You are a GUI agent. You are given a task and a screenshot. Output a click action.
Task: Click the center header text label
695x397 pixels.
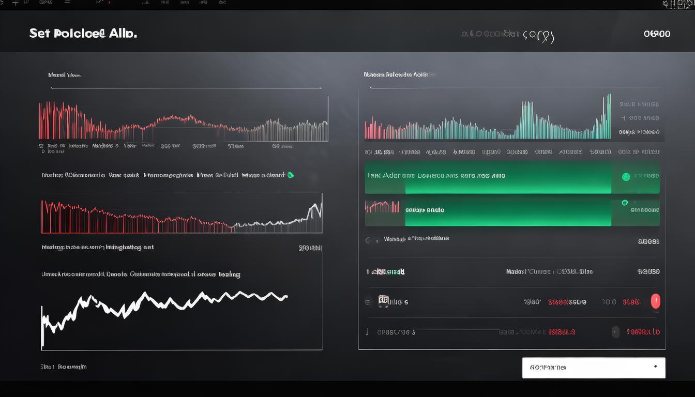click(507, 35)
